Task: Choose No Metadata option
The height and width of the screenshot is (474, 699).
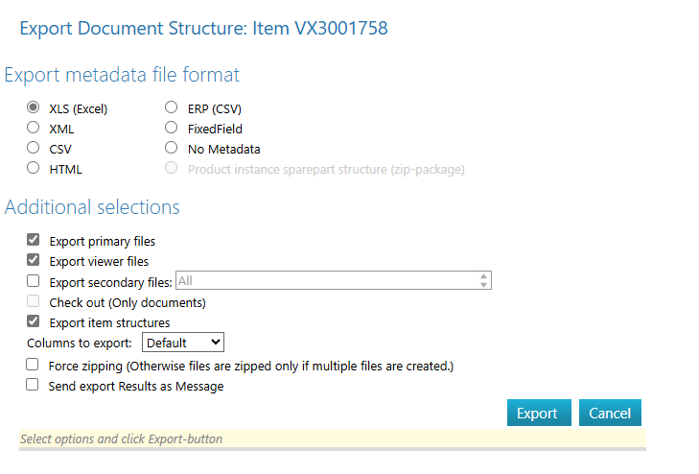Action: [172, 149]
